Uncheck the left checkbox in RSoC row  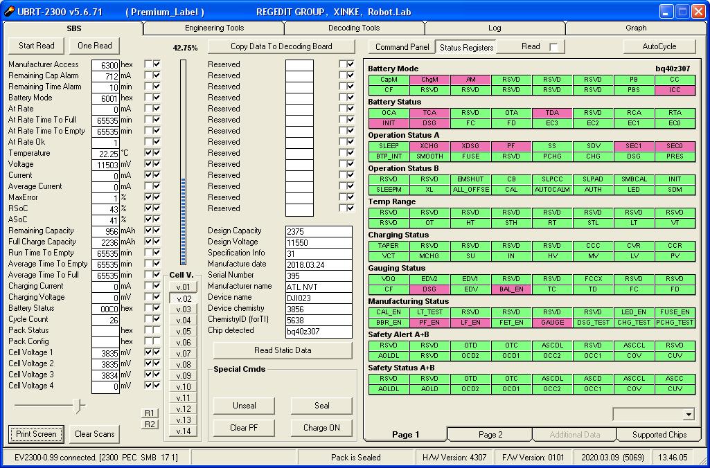(x=148, y=208)
